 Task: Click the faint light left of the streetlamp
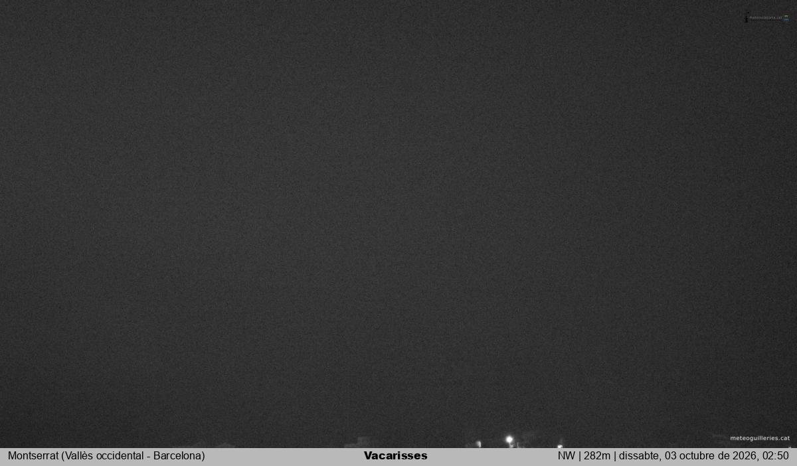478,443
